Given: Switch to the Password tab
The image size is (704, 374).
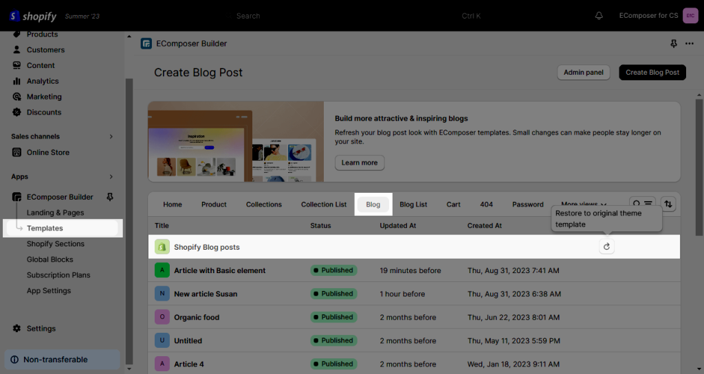Looking at the screenshot, I should [527, 204].
